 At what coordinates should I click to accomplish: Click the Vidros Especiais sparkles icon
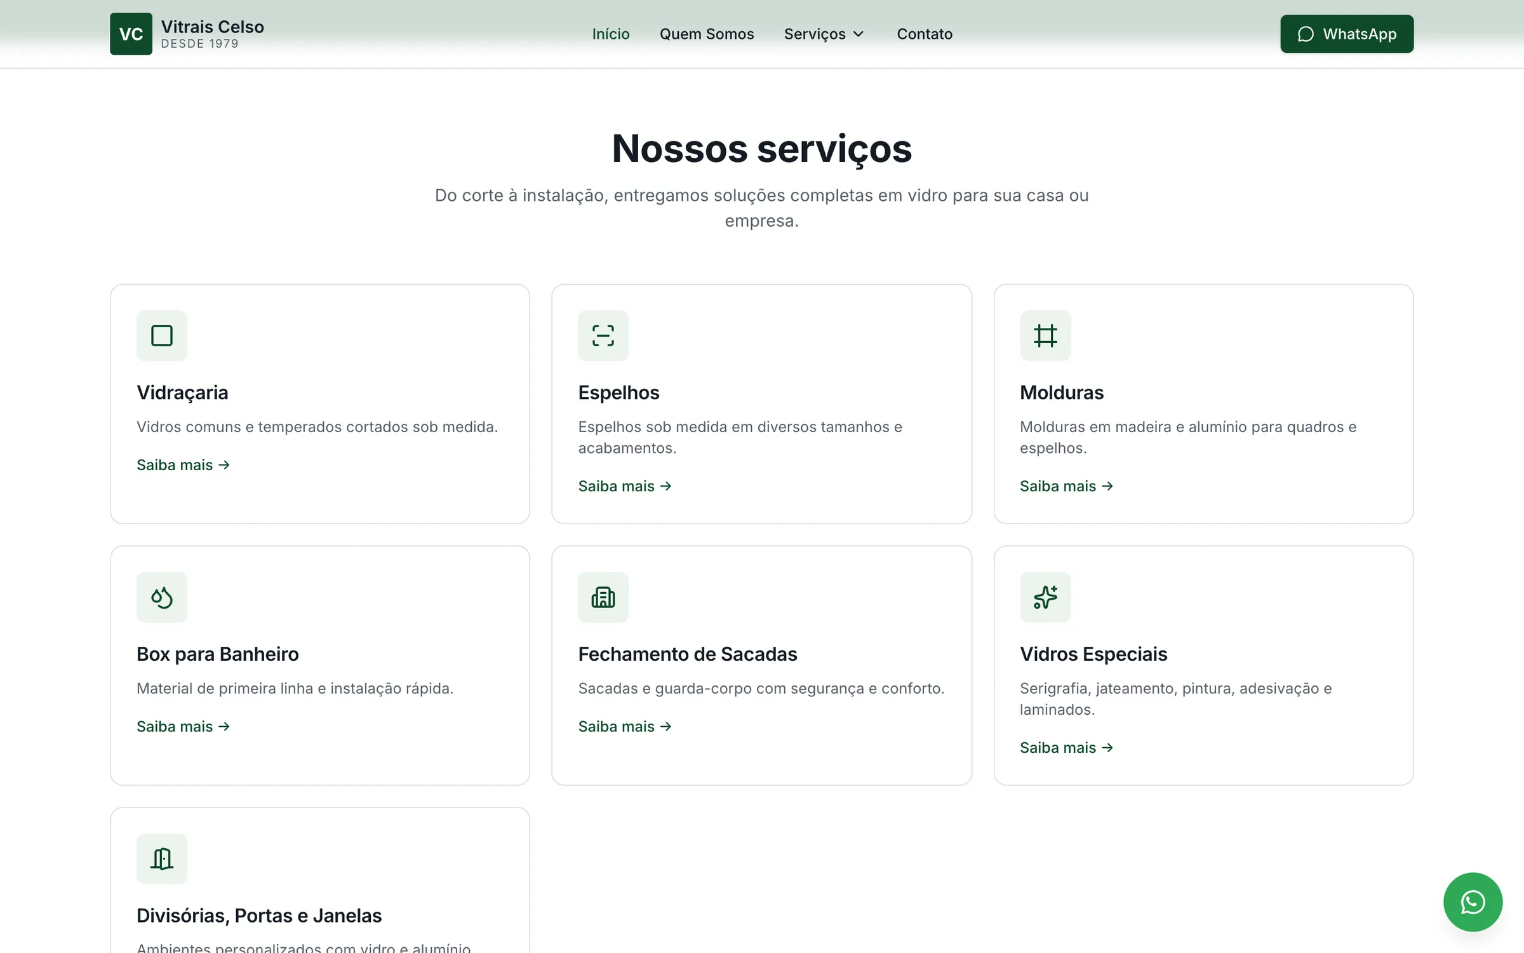tap(1045, 597)
